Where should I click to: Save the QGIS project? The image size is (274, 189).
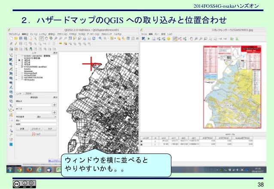click(x=21, y=38)
